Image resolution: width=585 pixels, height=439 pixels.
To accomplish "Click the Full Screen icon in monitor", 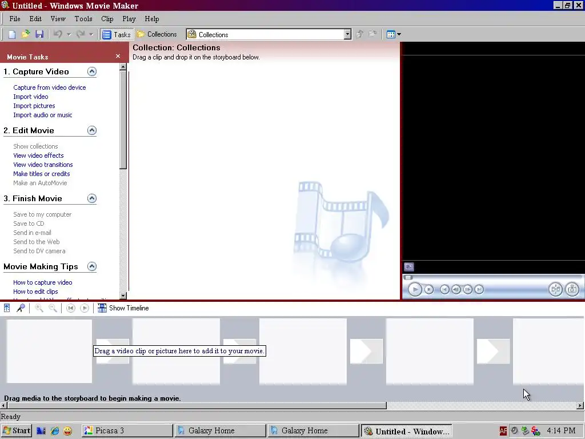I will pyautogui.click(x=409, y=266).
